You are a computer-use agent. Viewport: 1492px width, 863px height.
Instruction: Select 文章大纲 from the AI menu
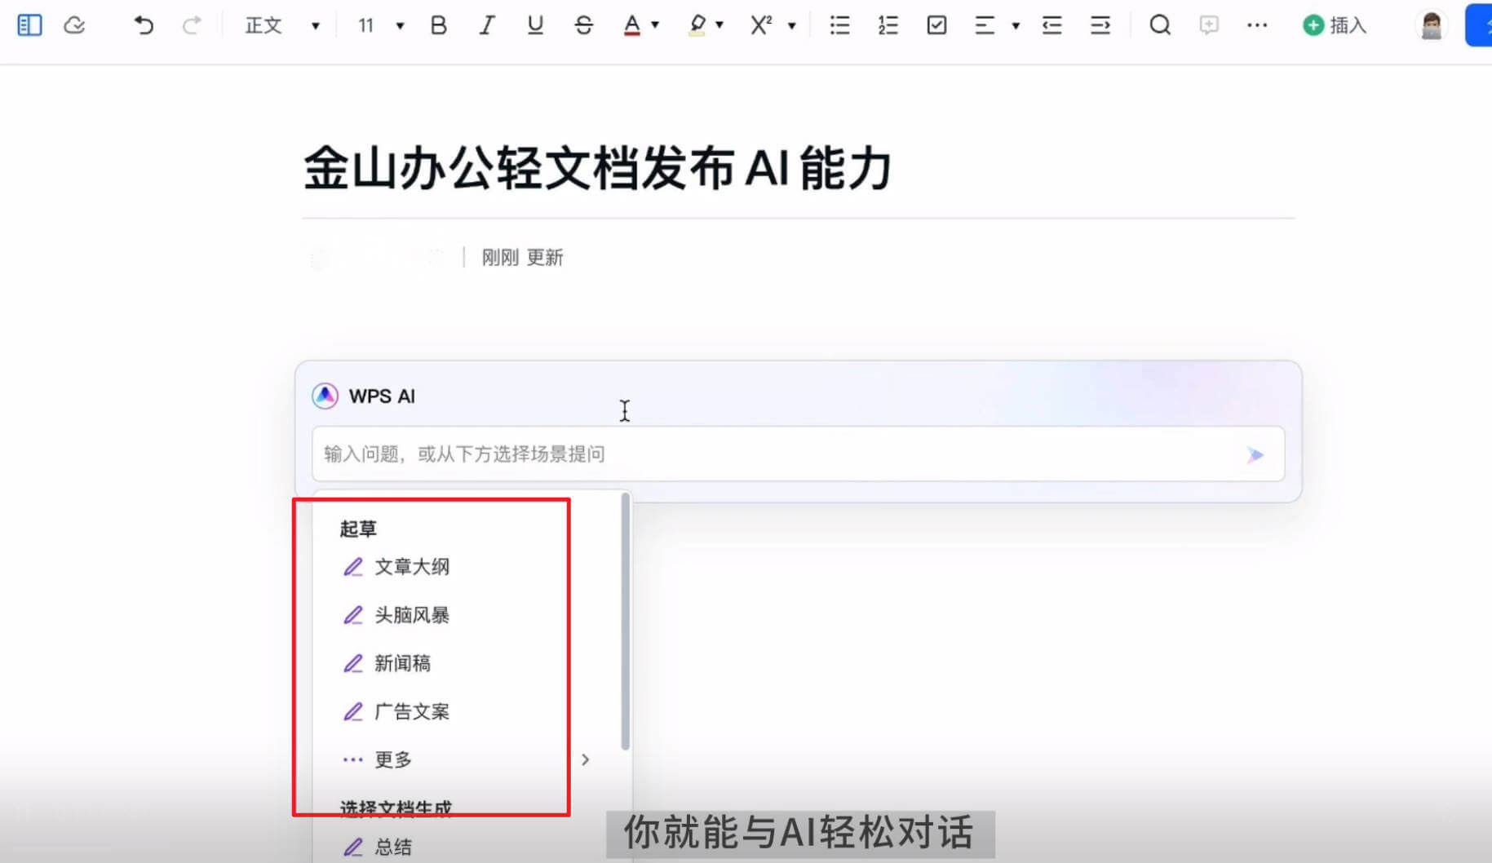tap(411, 567)
